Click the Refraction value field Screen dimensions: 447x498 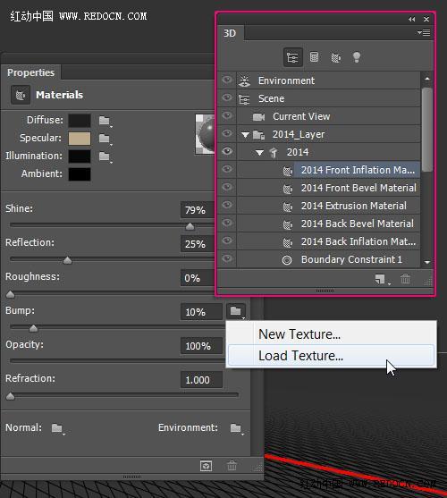point(201,380)
